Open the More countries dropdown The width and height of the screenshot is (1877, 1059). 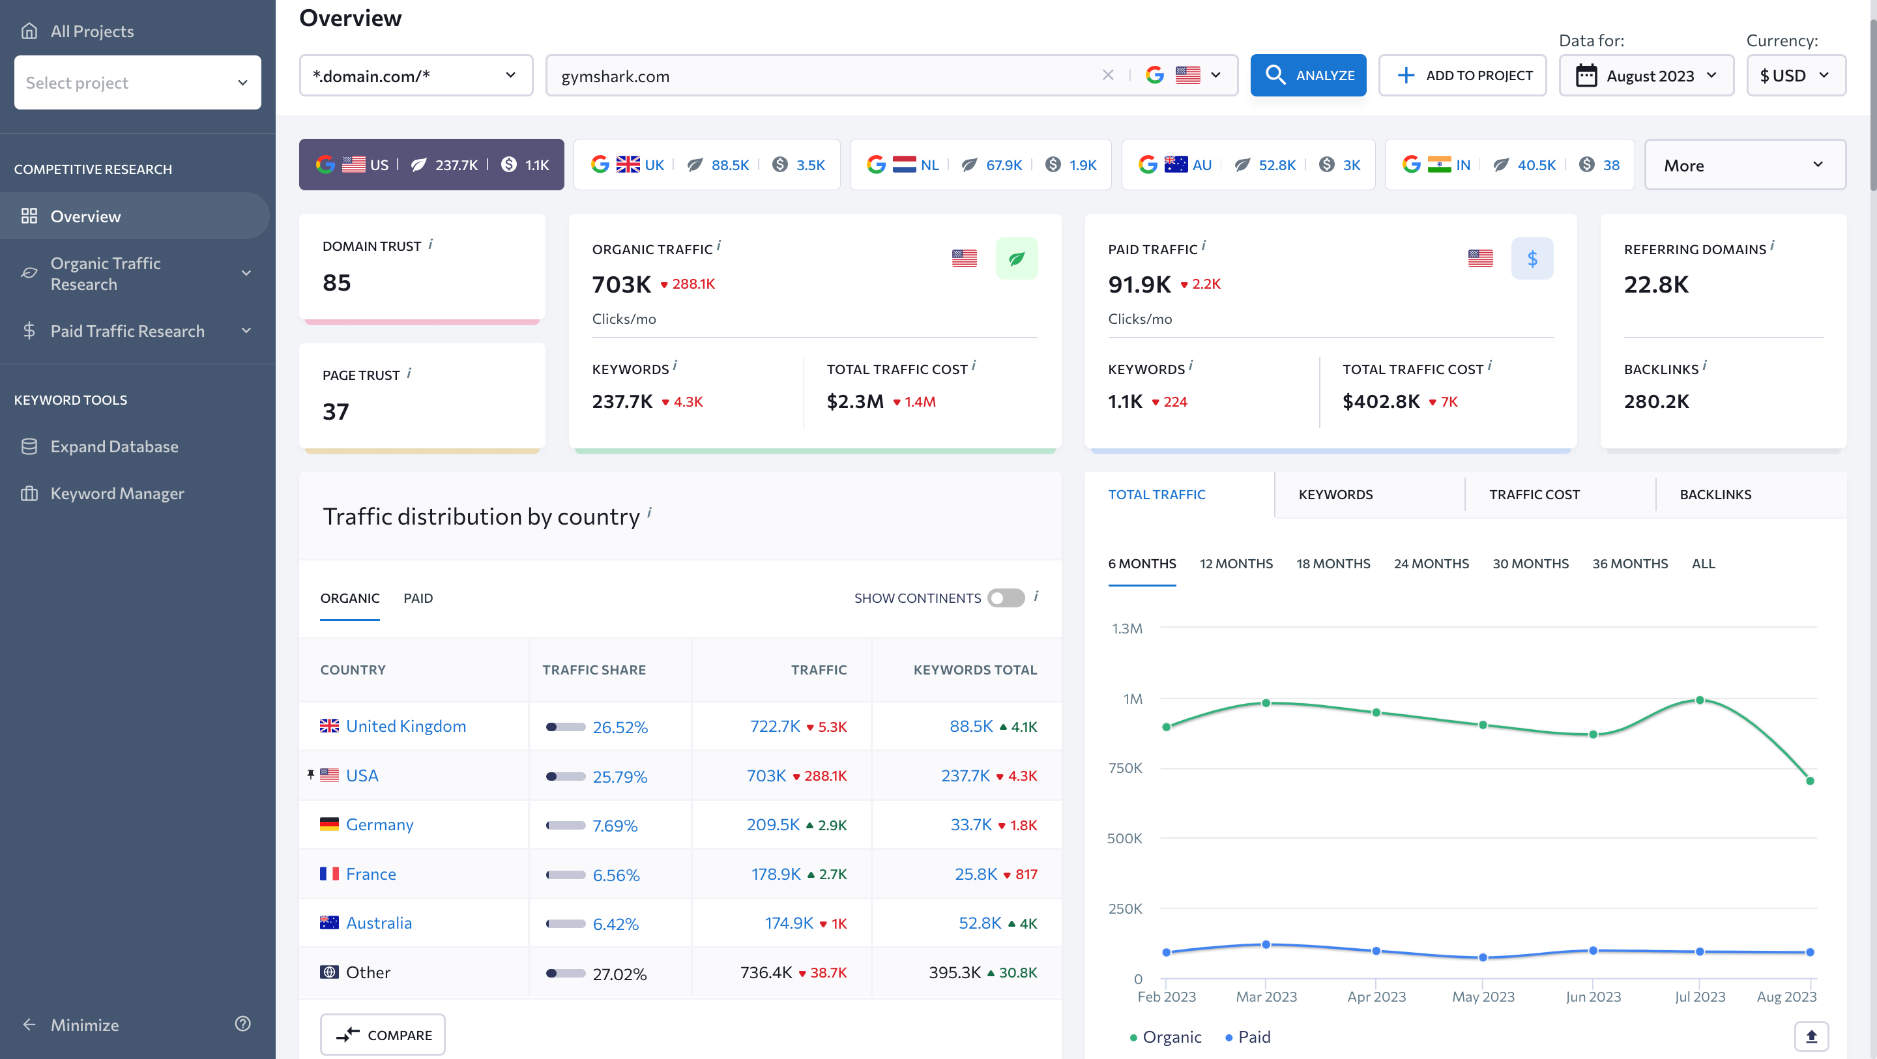(1745, 165)
